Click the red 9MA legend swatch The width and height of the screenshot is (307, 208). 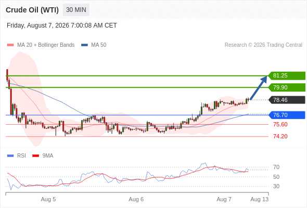(x=35, y=156)
